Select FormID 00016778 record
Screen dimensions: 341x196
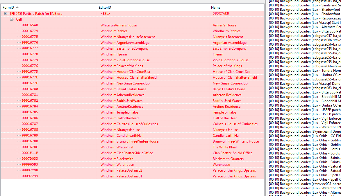[x=30, y=54]
